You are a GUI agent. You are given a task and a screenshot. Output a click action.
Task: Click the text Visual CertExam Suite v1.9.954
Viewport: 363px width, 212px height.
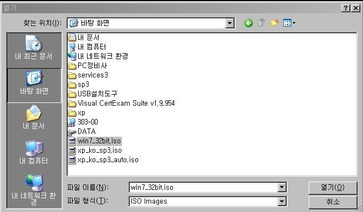point(126,104)
